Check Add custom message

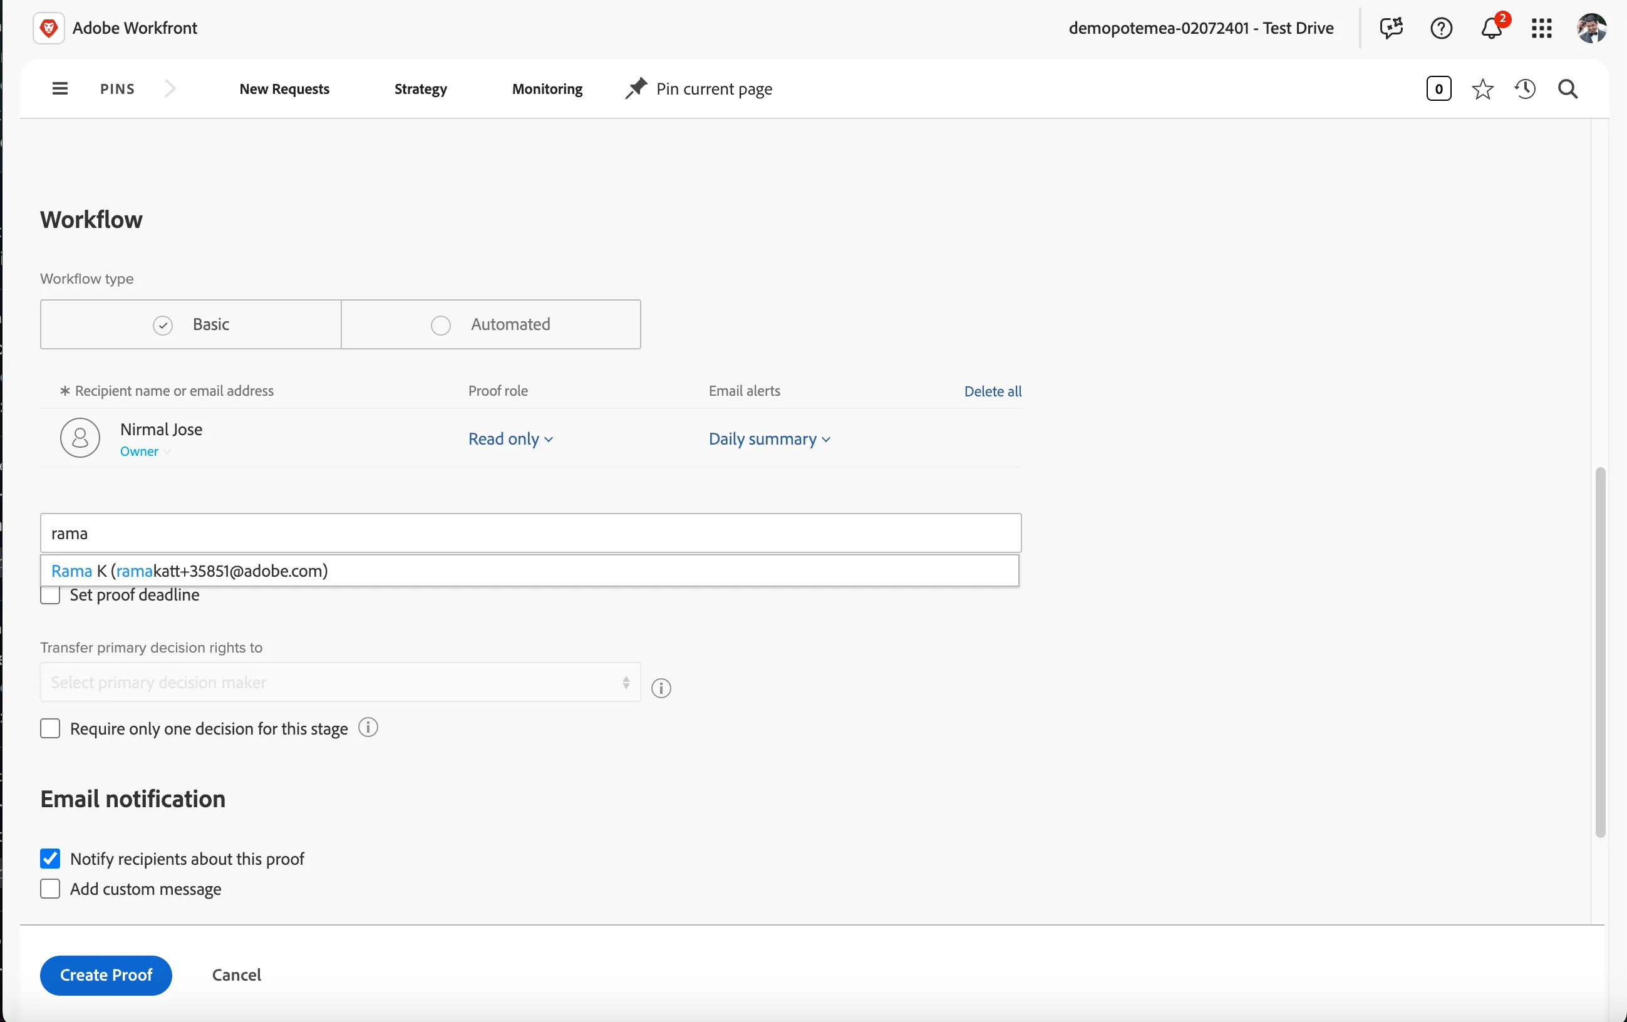[x=50, y=889]
